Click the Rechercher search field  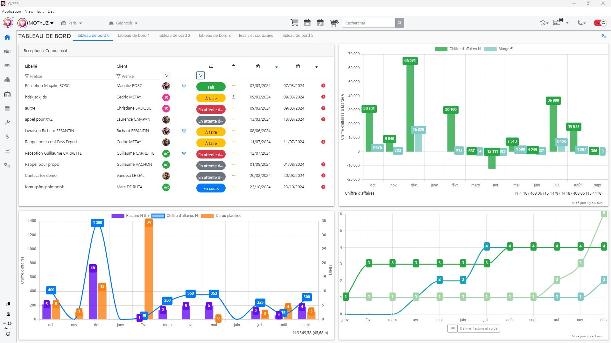pyautogui.click(x=368, y=23)
